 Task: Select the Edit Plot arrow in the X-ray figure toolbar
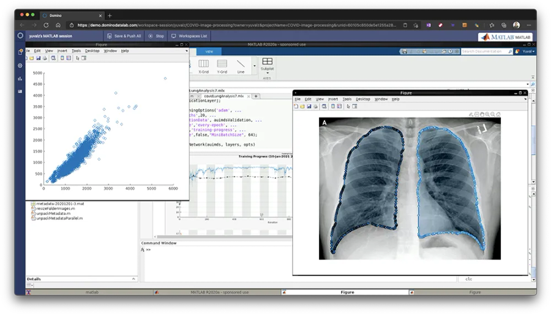[348, 106]
